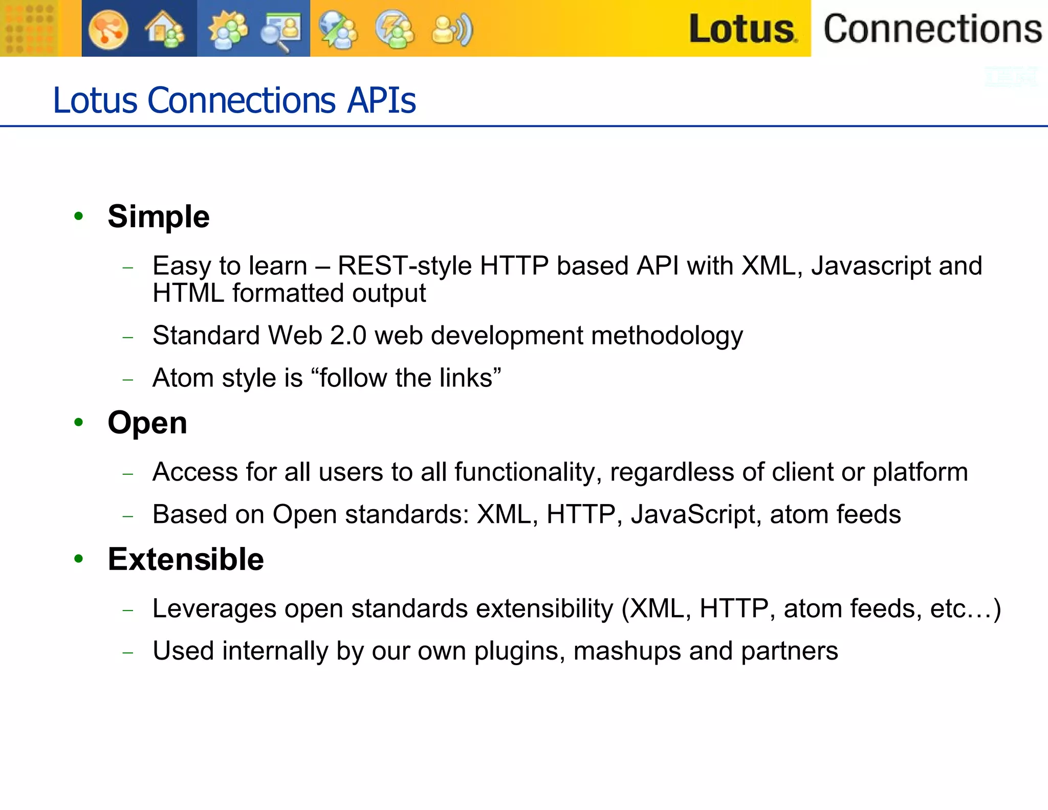Click the house with person icon

coord(165,30)
